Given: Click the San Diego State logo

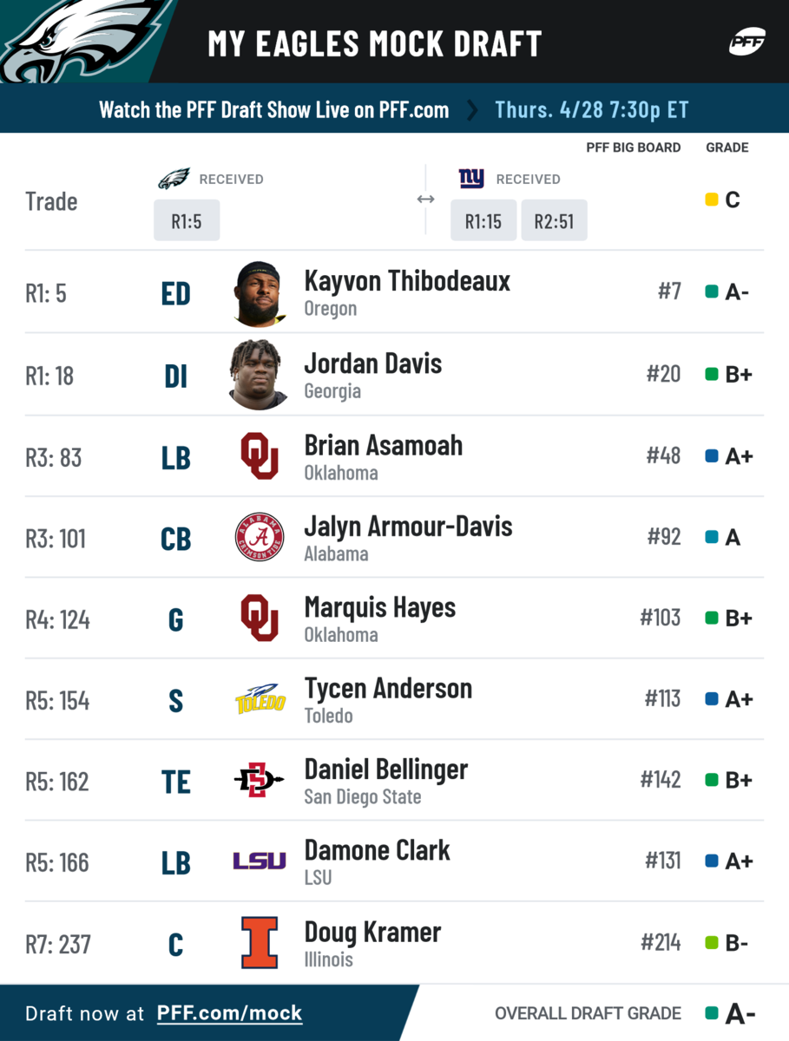Looking at the screenshot, I should [x=260, y=781].
